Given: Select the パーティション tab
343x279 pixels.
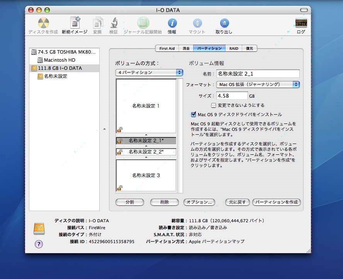Looking at the screenshot, I should pyautogui.click(x=209, y=49).
